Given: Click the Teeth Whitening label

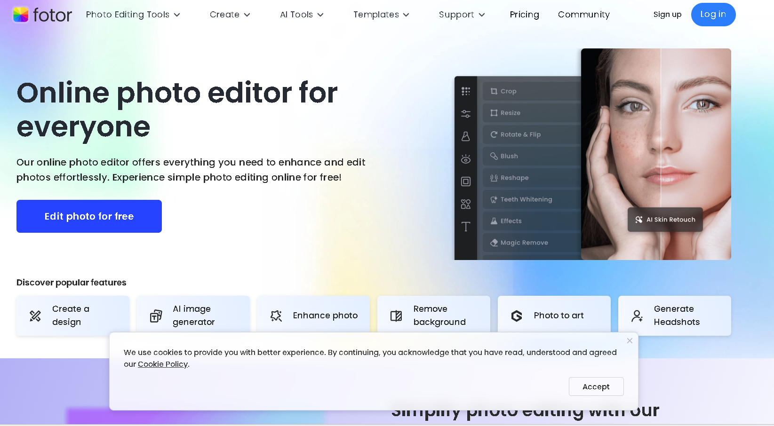Looking at the screenshot, I should tap(527, 199).
